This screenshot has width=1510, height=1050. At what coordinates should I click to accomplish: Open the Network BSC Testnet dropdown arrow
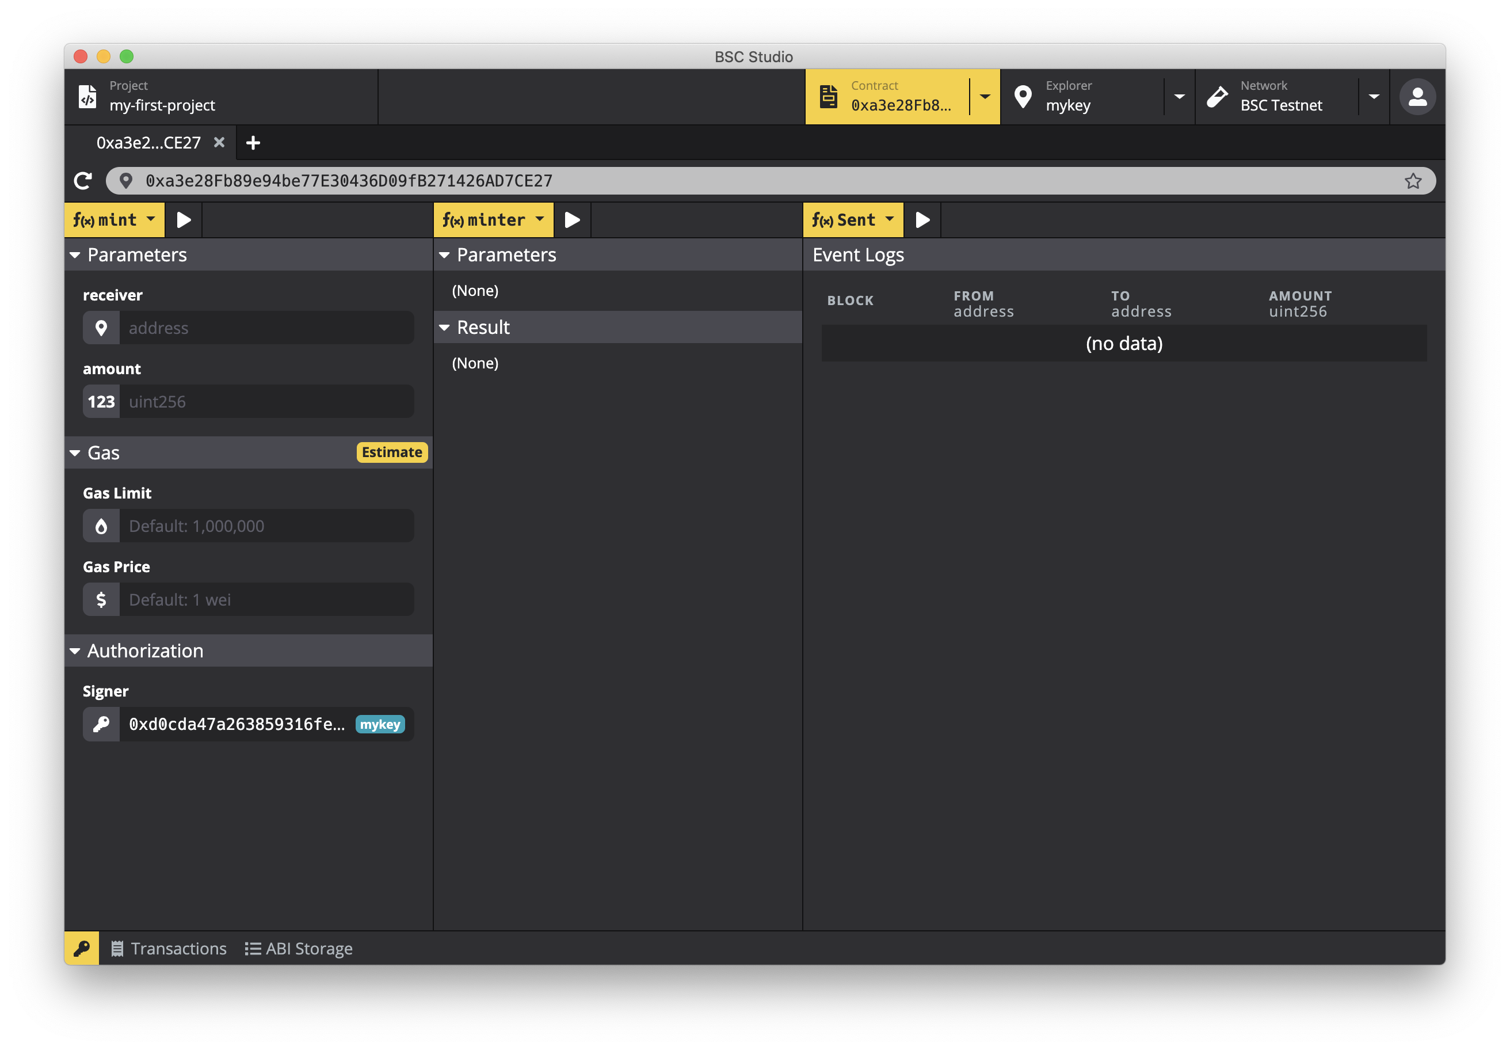1374,97
